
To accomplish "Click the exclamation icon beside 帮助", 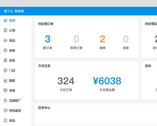I will 5,120.
